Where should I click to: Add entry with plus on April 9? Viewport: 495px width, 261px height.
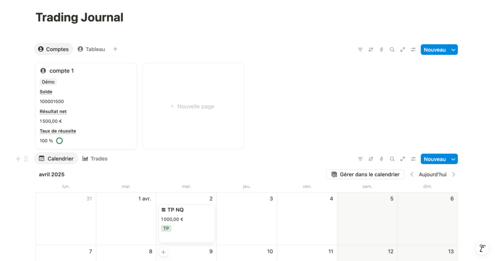pos(163,252)
